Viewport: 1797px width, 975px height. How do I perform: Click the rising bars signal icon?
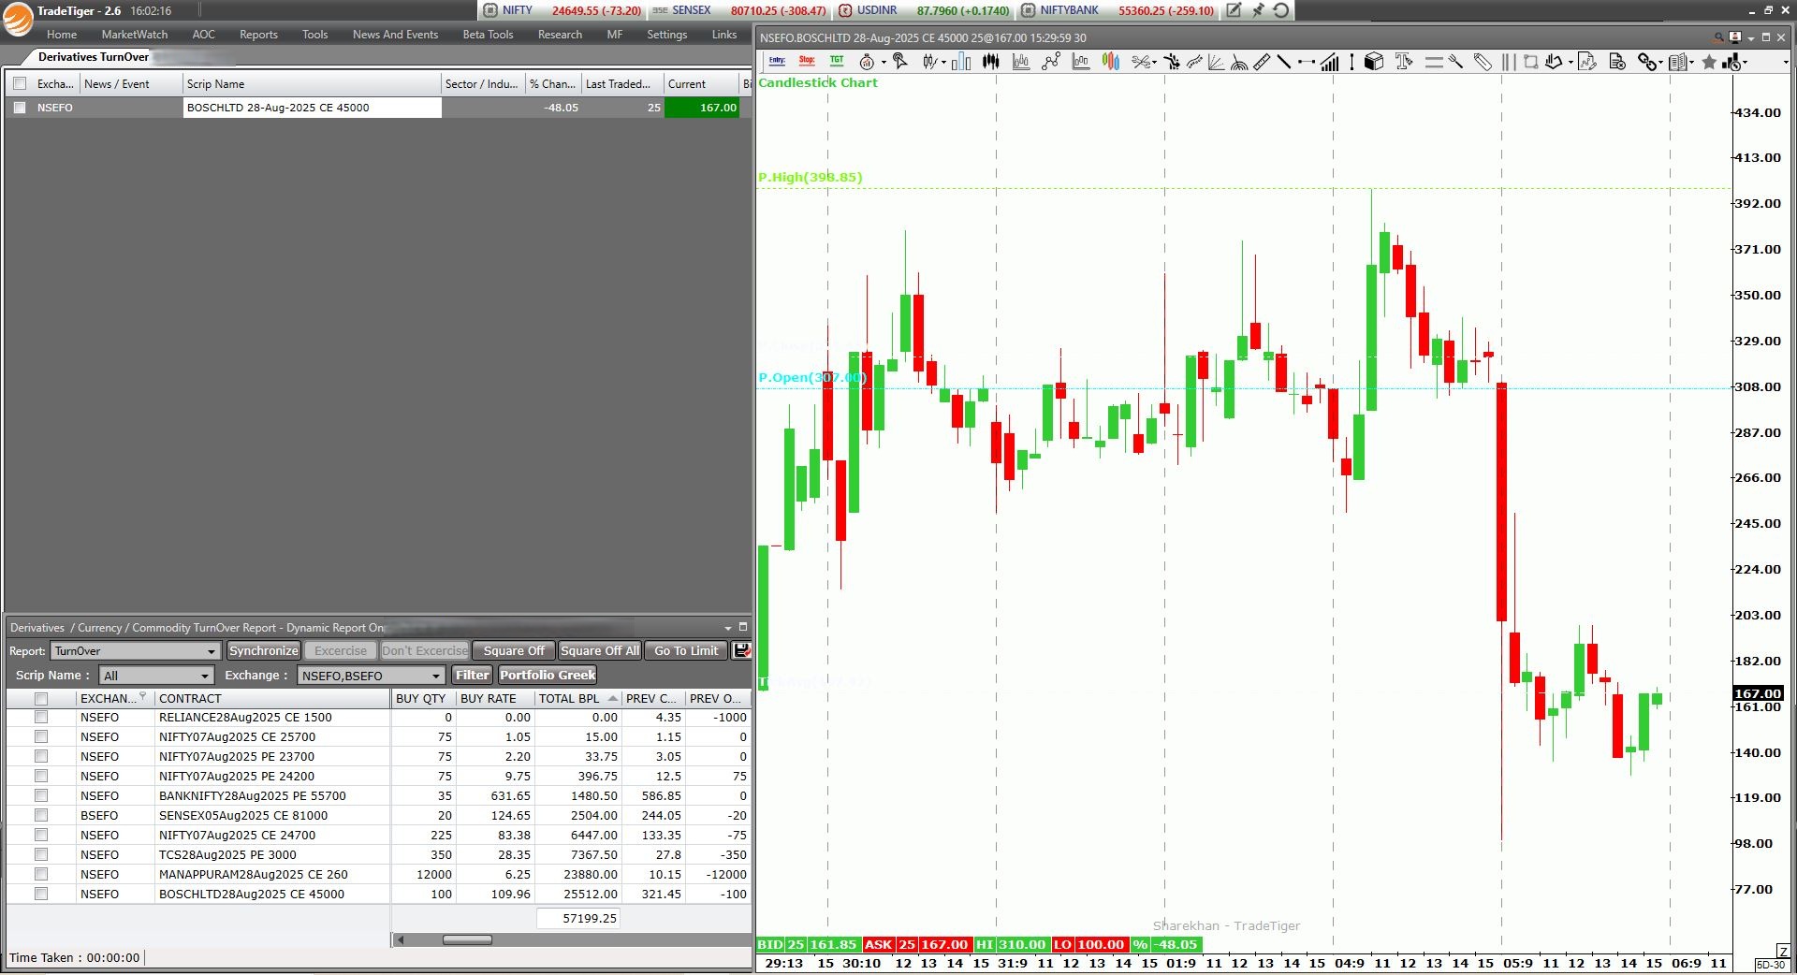[x=1330, y=62]
